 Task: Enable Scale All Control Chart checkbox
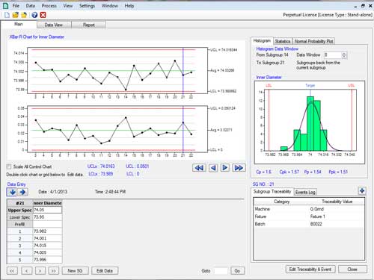9,167
